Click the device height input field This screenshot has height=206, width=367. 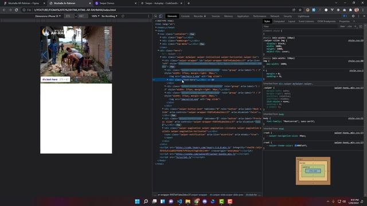point(83,16)
